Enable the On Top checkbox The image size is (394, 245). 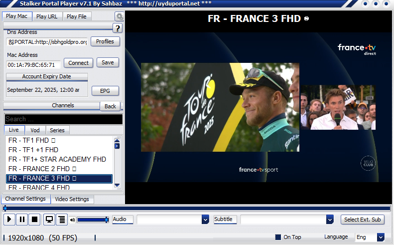[278, 237]
